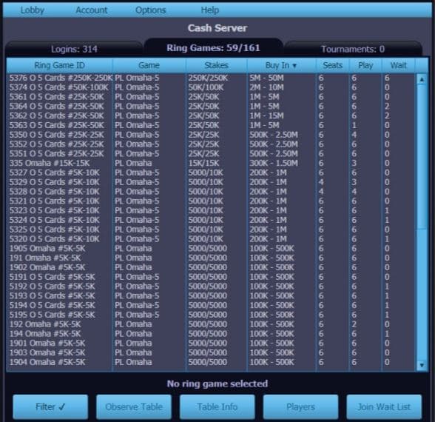Select the Ring Games: 59/161 tab
This screenshot has width=435, height=422.
(x=213, y=47)
